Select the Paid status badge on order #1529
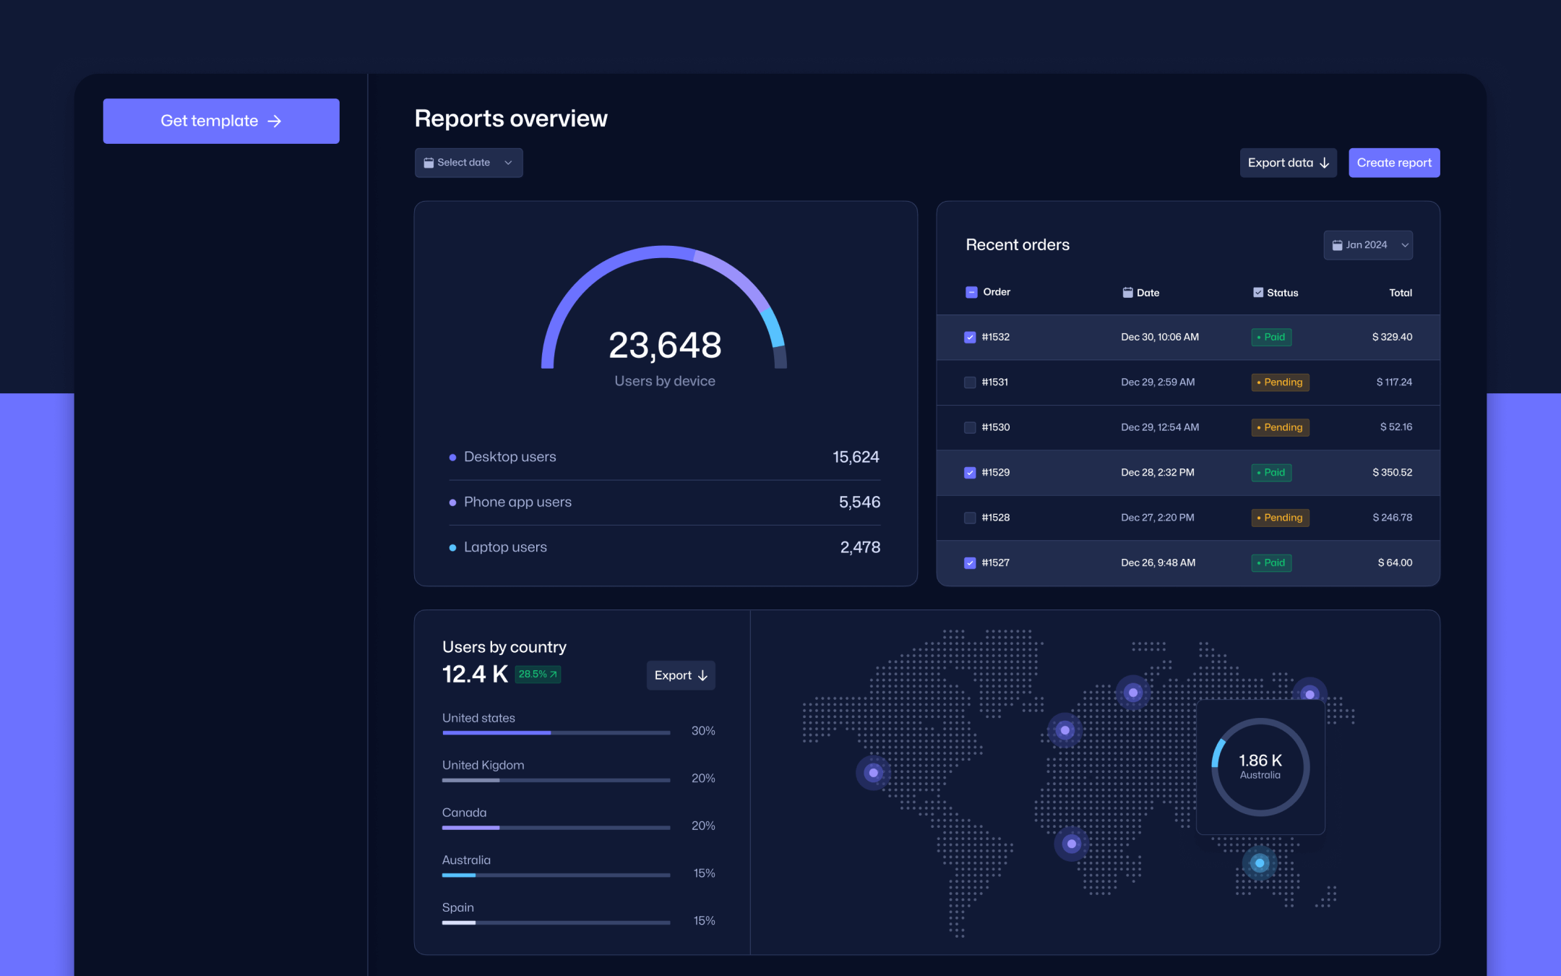 1271,472
